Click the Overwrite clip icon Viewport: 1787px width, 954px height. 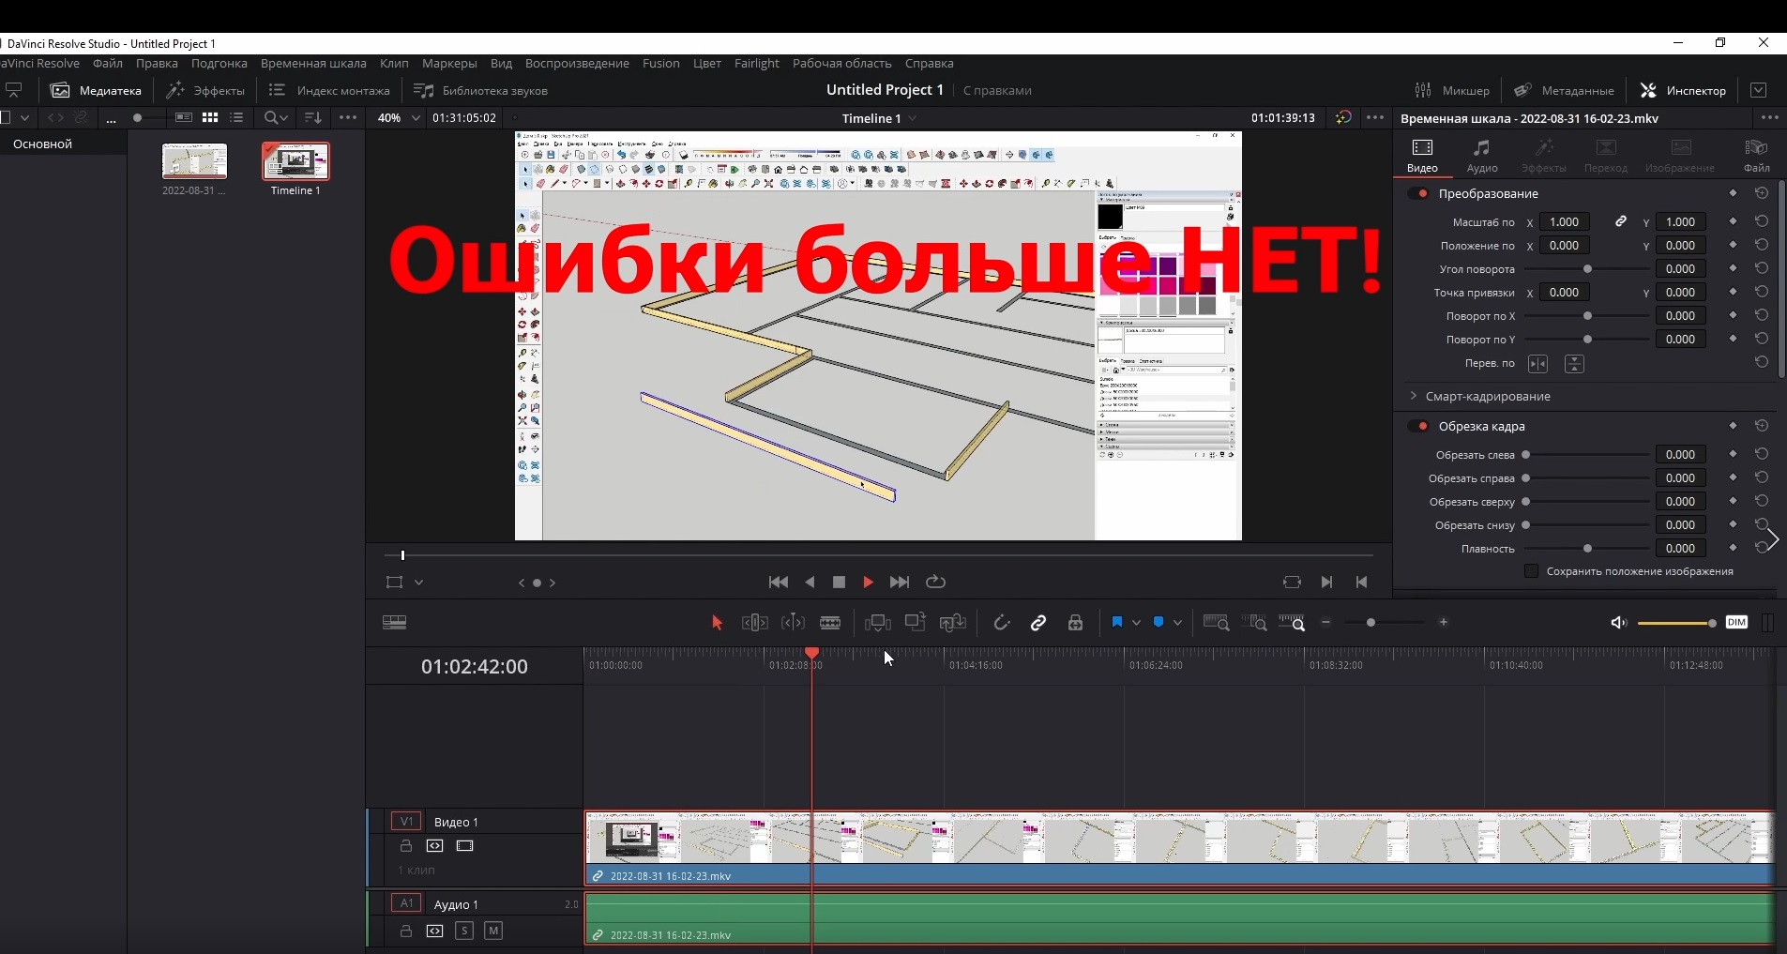coord(915,622)
